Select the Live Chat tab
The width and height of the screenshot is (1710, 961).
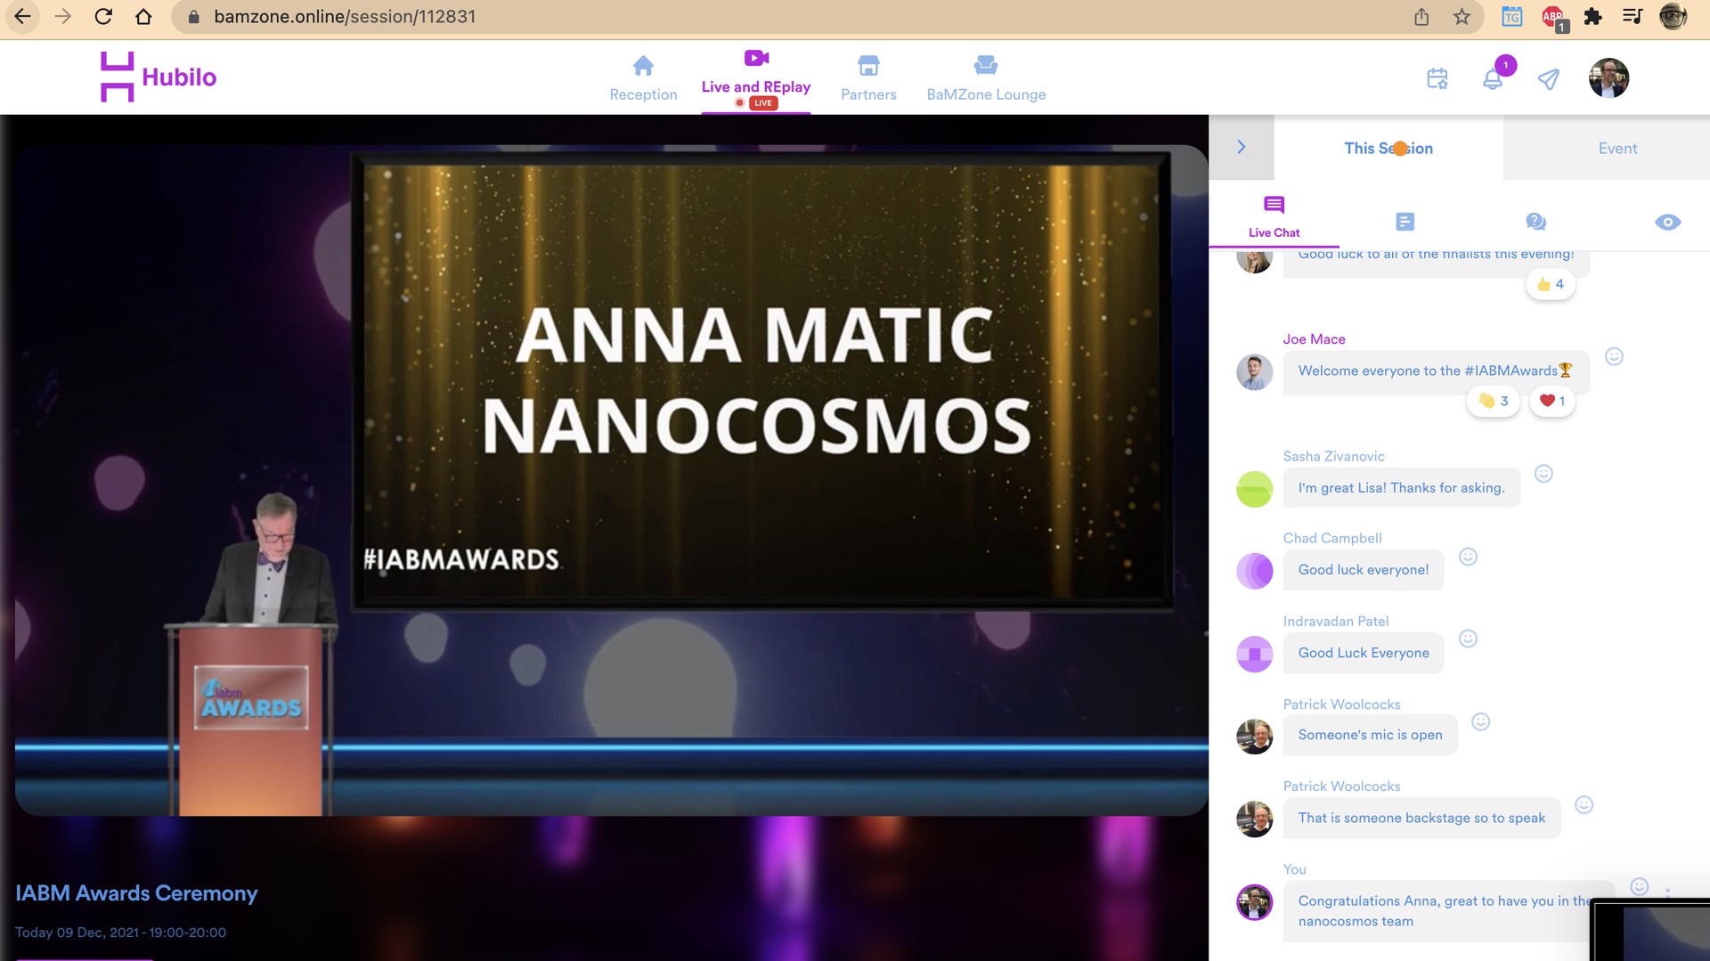click(1274, 218)
